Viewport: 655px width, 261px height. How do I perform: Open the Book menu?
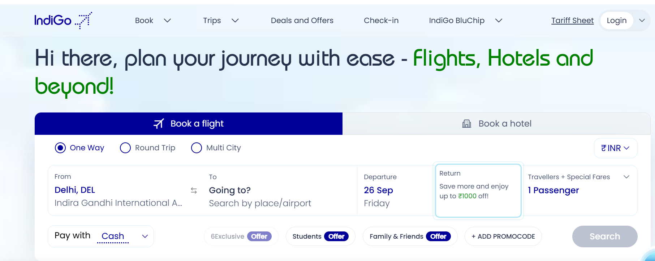coord(153,21)
